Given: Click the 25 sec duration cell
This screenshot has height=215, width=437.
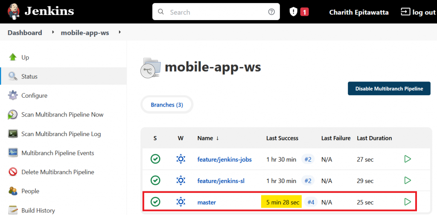Looking at the screenshot, I should click(365, 202).
